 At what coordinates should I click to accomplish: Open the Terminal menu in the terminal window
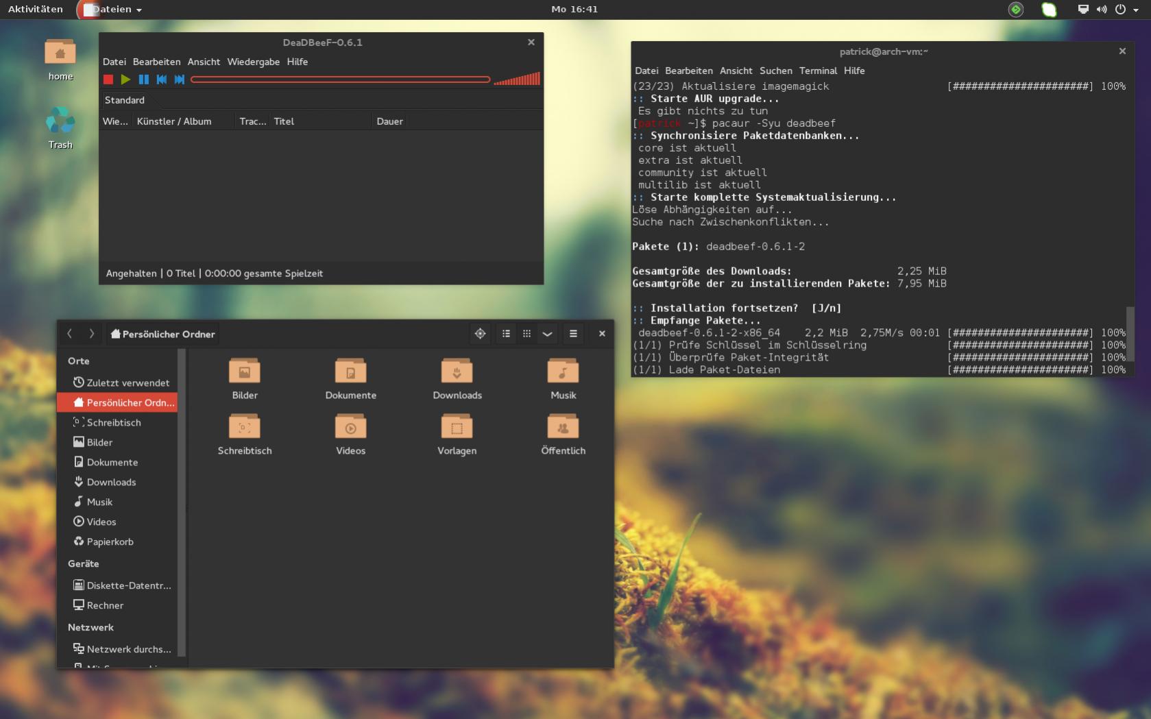[819, 71]
